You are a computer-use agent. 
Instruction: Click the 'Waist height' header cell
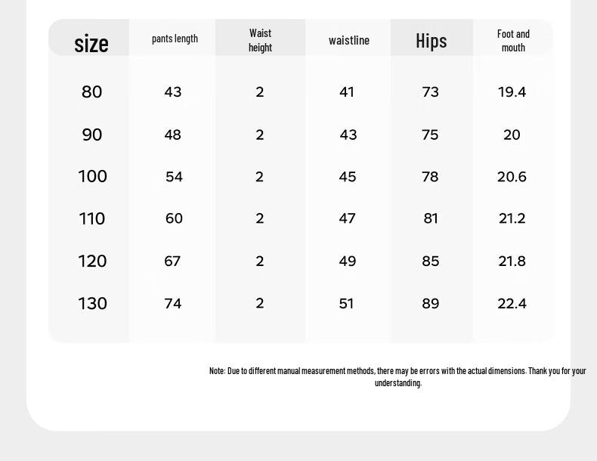260,40
